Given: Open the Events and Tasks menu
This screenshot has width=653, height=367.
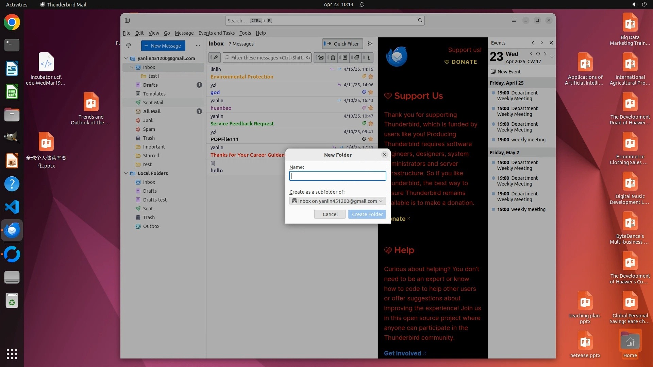Looking at the screenshot, I should (216, 33).
